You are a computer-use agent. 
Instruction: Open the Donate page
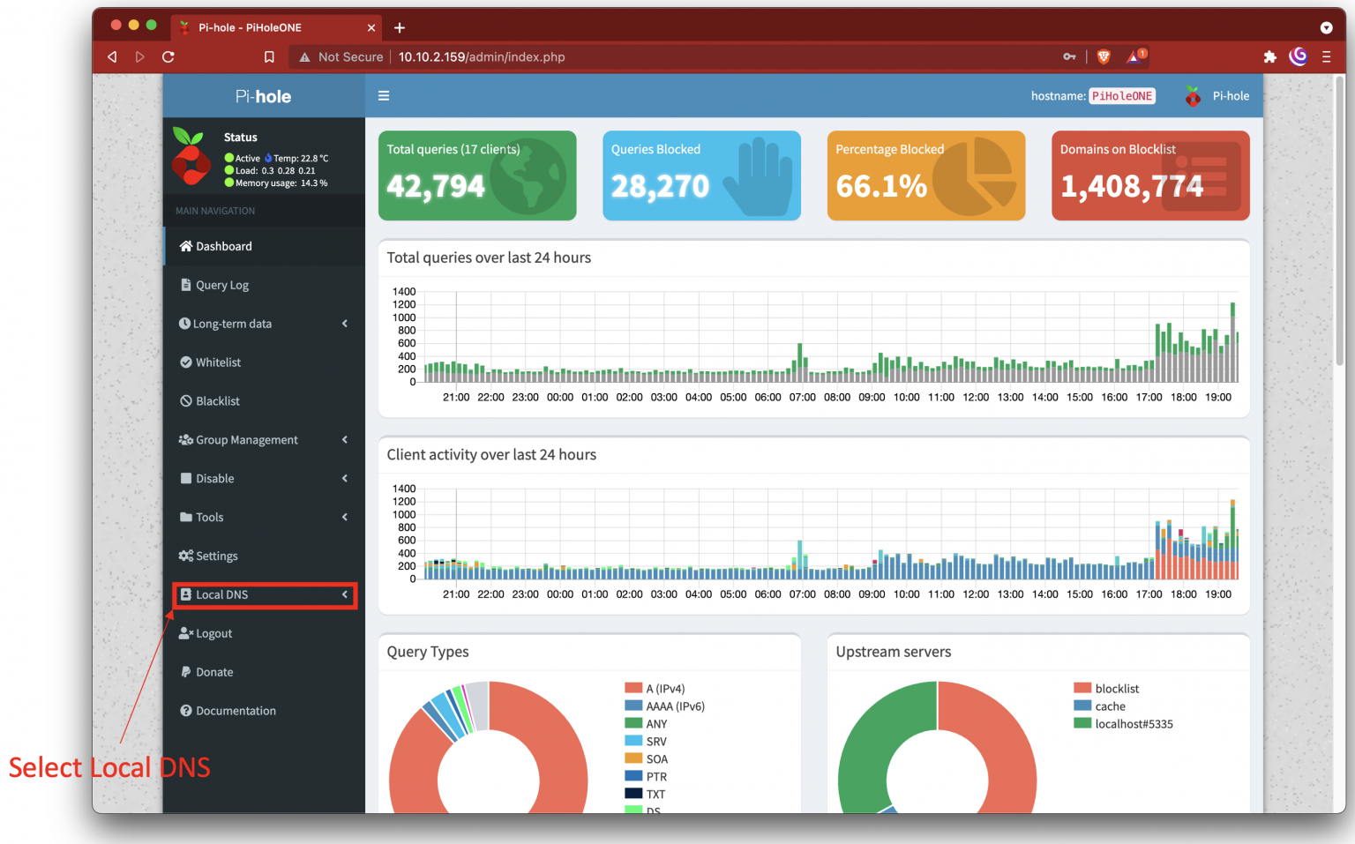[x=213, y=672]
